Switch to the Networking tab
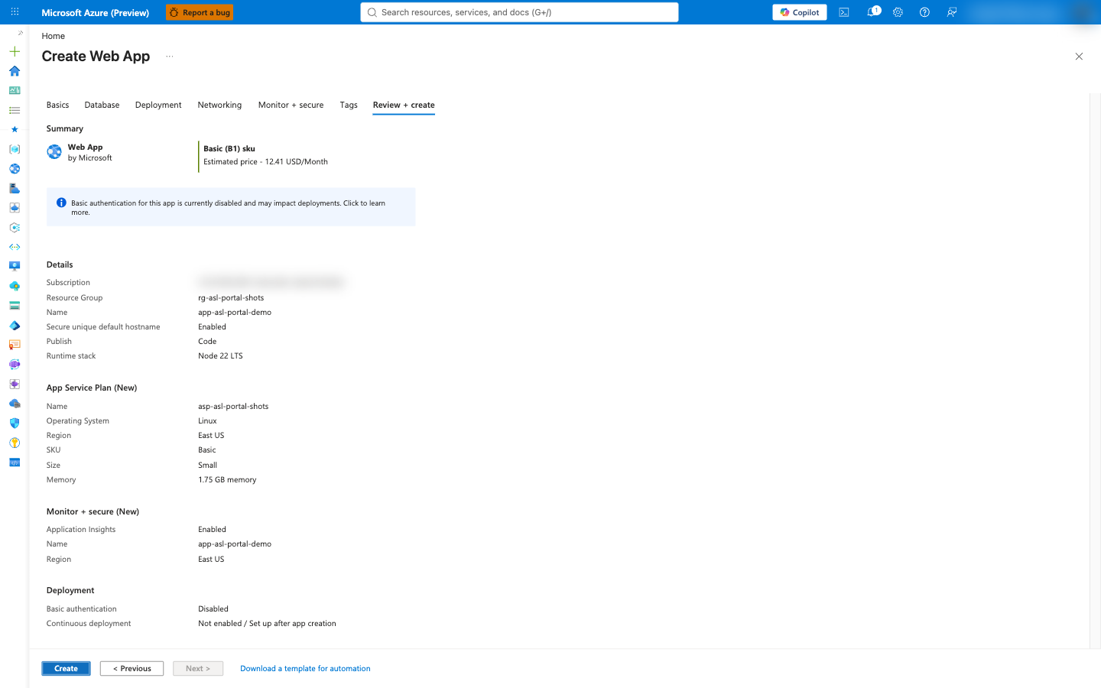Viewport: 1101px width, 688px height. click(x=219, y=105)
